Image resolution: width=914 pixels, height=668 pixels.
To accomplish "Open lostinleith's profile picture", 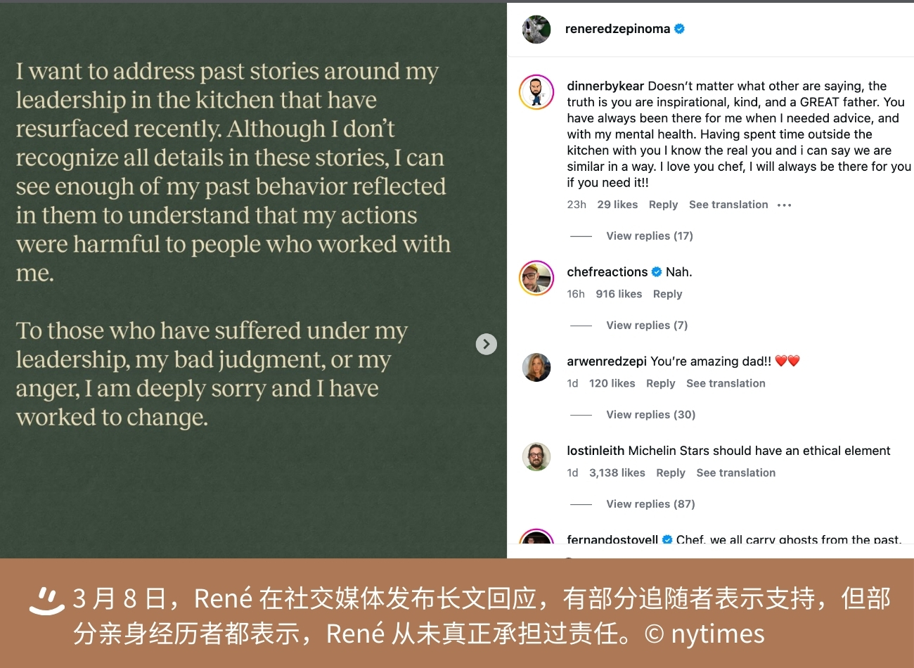I will click(x=536, y=456).
